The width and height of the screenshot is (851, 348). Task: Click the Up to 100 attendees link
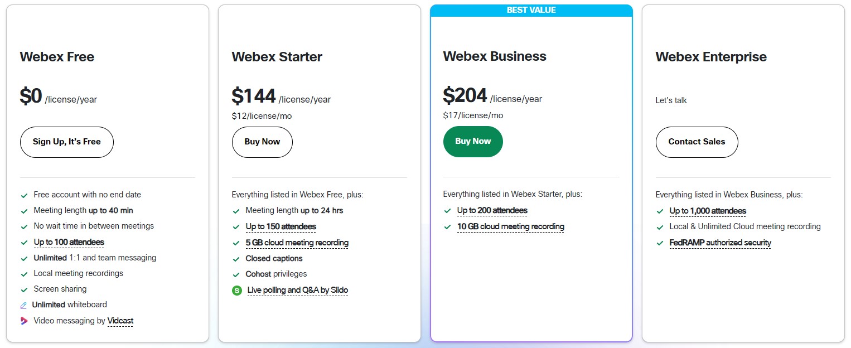[x=69, y=242]
